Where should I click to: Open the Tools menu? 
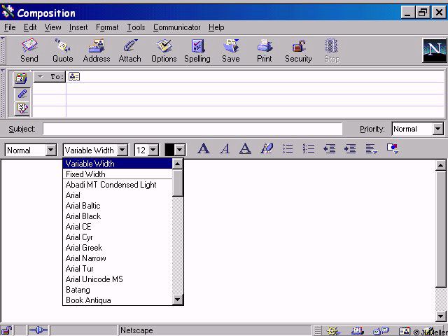[x=136, y=27]
